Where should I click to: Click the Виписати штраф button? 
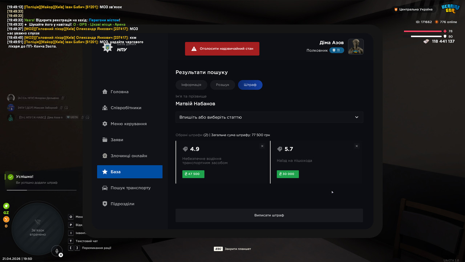click(x=269, y=215)
